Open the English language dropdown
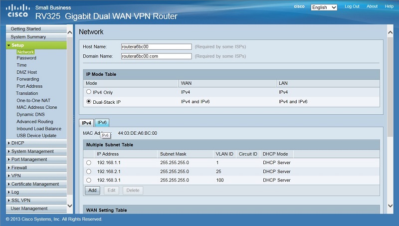Image resolution: width=399 pixels, height=226 pixels. [x=324, y=7]
